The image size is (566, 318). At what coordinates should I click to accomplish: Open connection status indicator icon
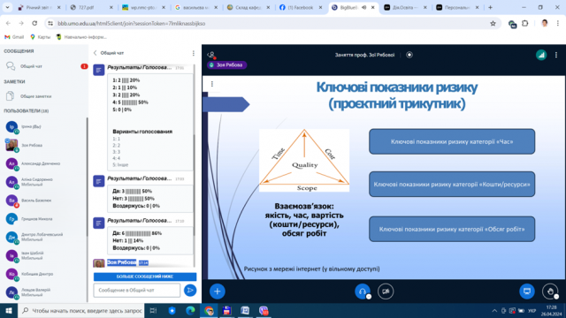point(541,55)
